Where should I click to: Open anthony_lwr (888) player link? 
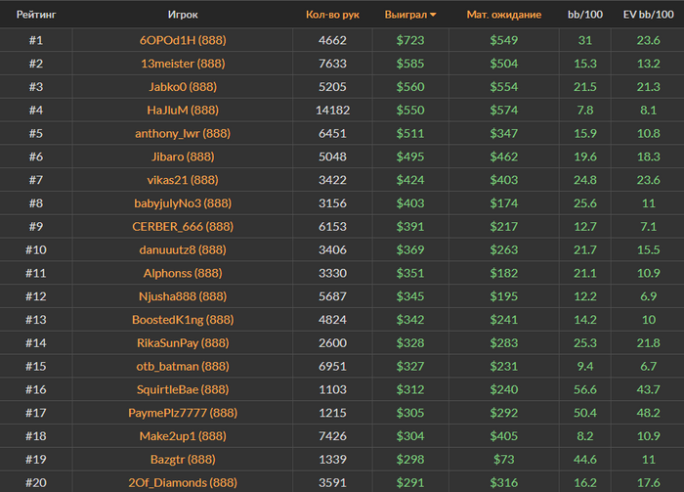(182, 133)
